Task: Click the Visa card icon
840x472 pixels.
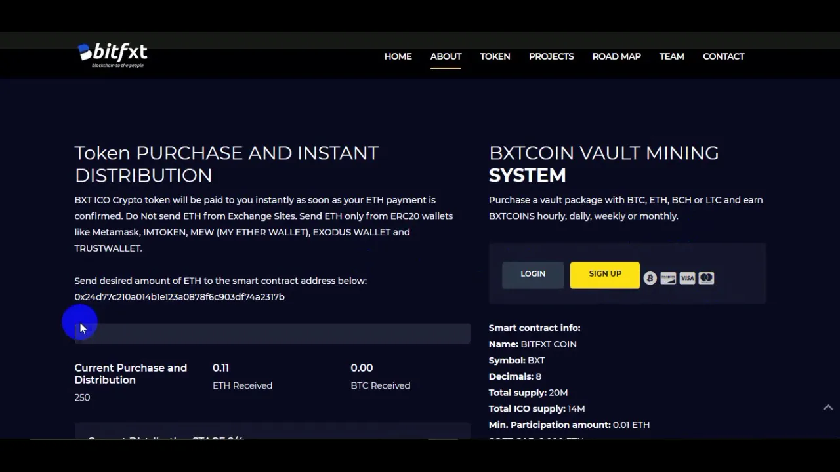Action: (687, 278)
